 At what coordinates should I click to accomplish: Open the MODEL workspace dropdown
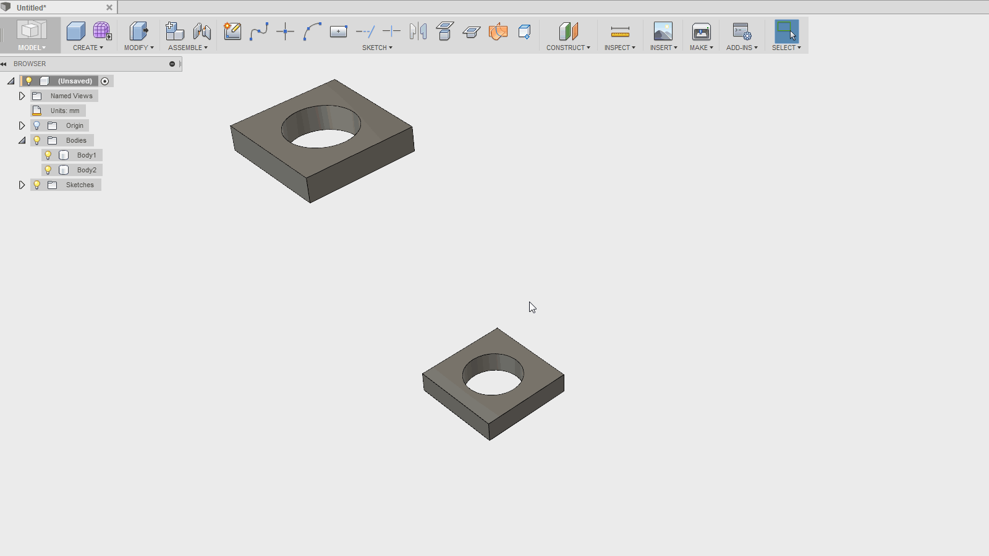[x=32, y=48]
